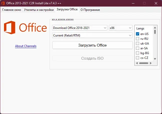The image size is (162, 114).
Task: Select the Загрузка Office tab
Action: tap(67, 9)
